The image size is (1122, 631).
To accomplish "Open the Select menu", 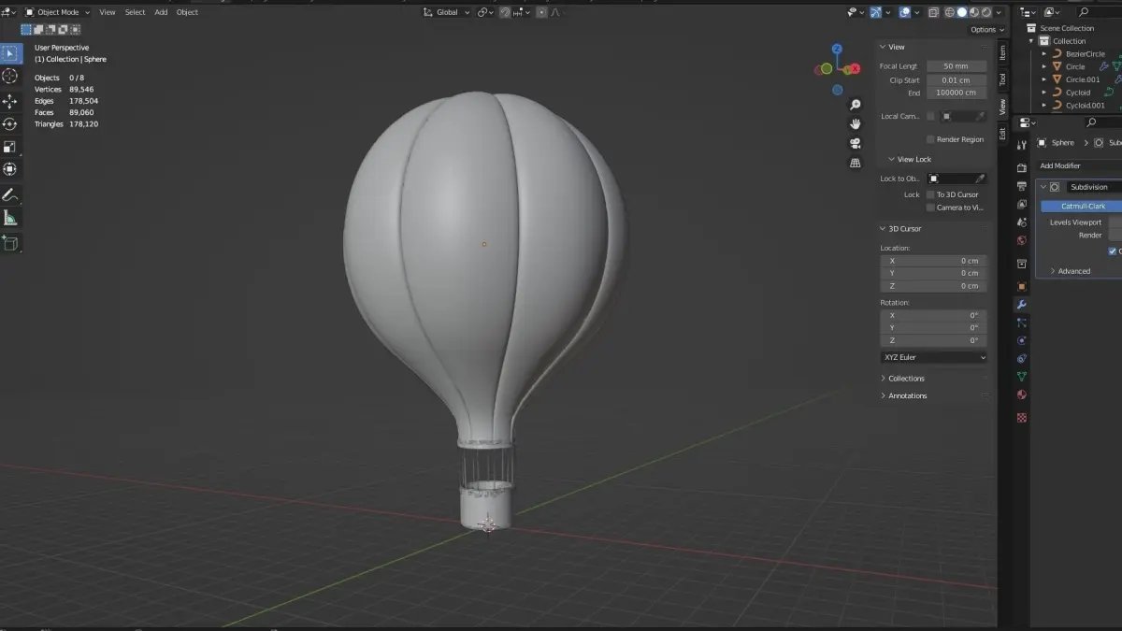I will [136, 12].
